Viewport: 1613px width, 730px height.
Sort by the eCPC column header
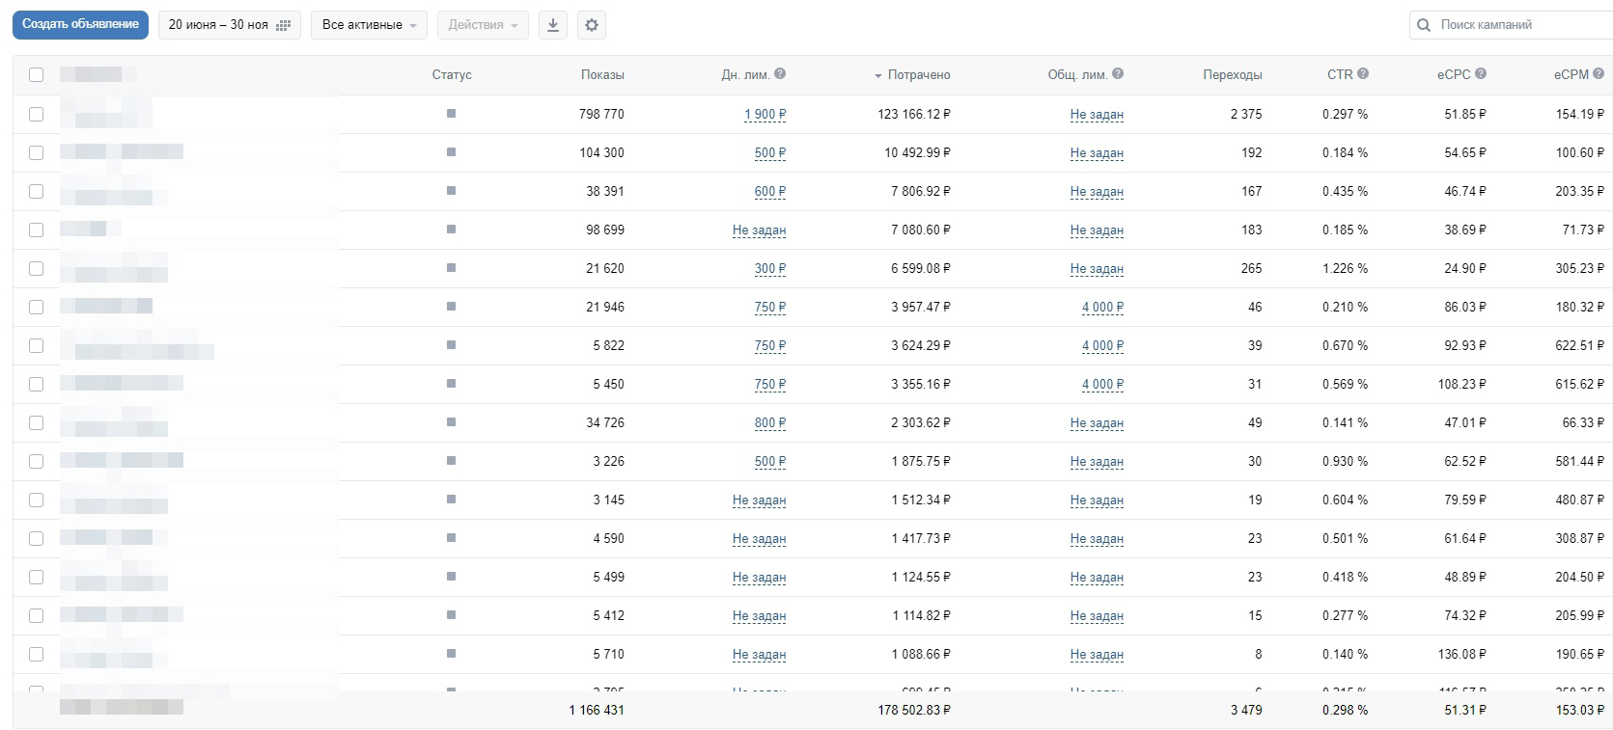point(1454,74)
